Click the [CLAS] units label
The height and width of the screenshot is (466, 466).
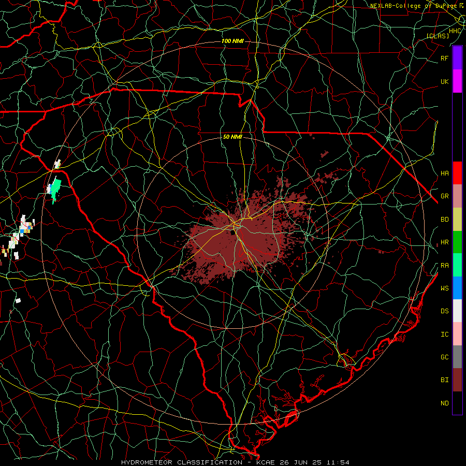[x=438, y=36]
